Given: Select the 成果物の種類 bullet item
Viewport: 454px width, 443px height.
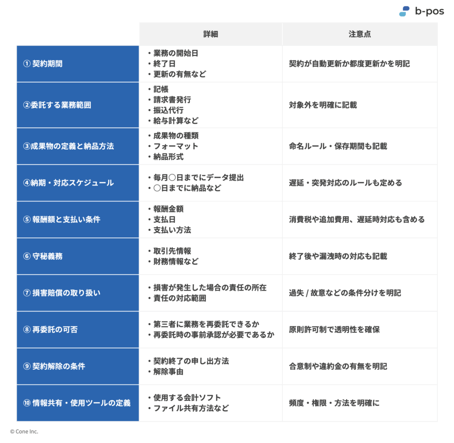Looking at the screenshot, I should click(x=173, y=136).
